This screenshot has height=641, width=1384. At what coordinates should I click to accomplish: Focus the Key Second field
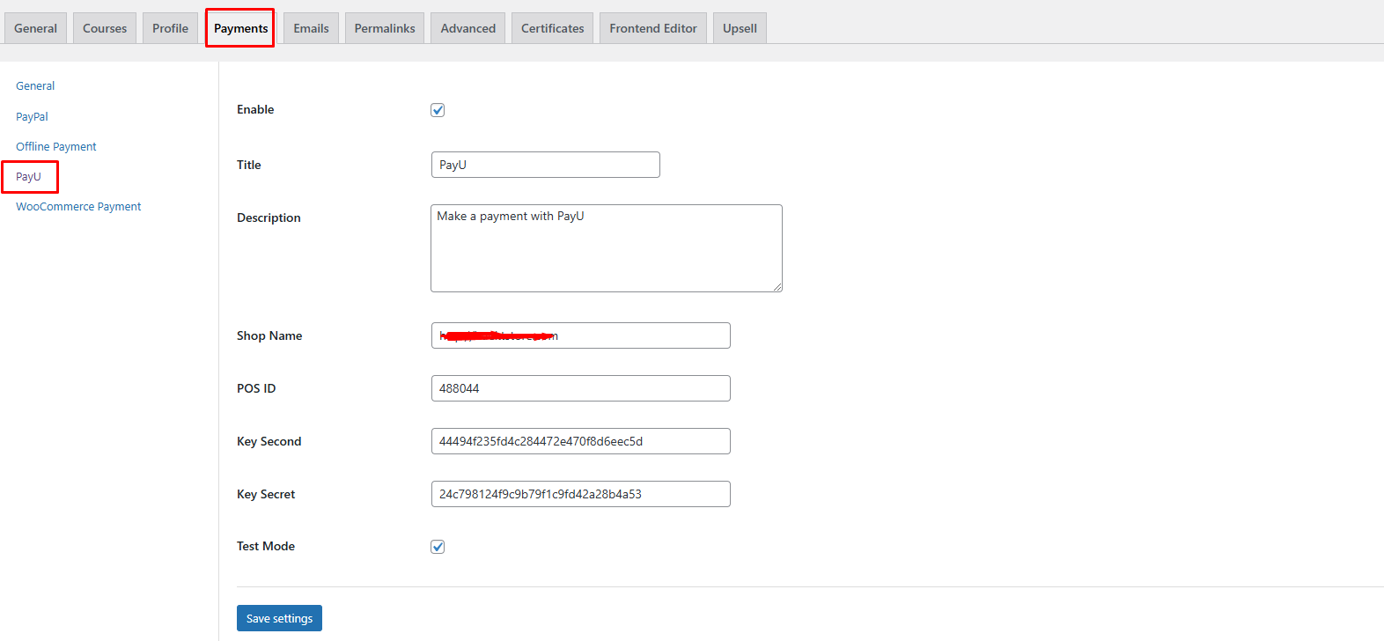coord(581,441)
